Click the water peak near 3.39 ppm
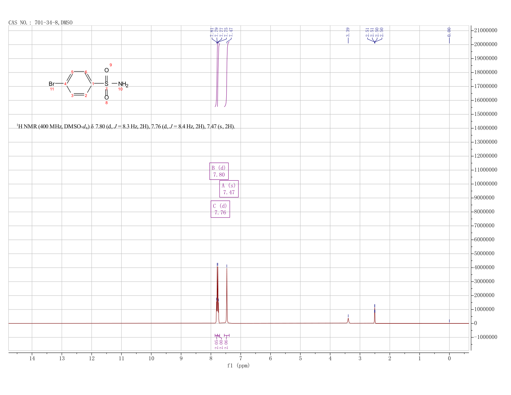The height and width of the screenshot is (395, 511). [348, 320]
